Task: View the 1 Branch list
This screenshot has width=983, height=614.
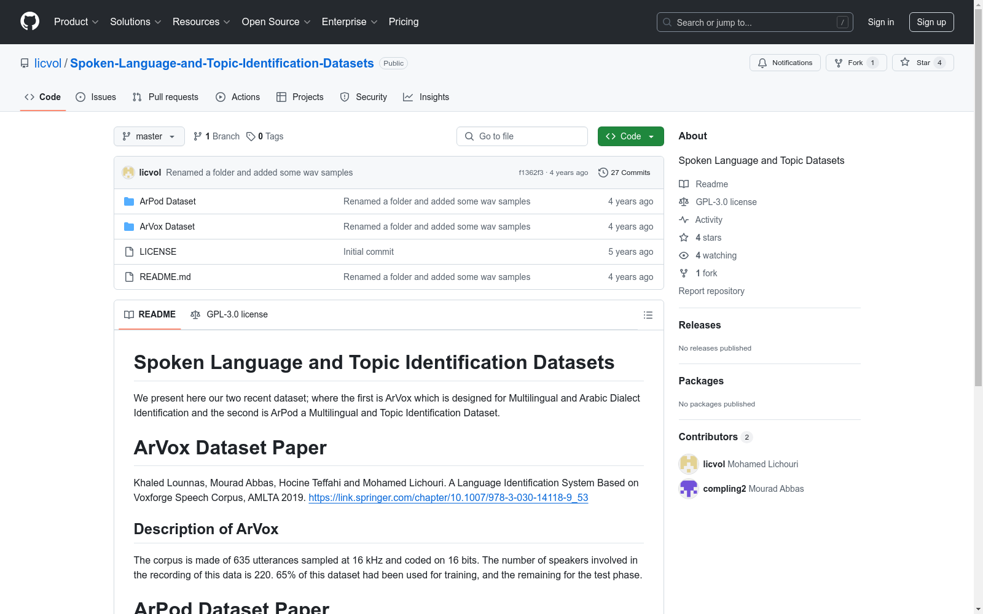Action: (x=216, y=136)
